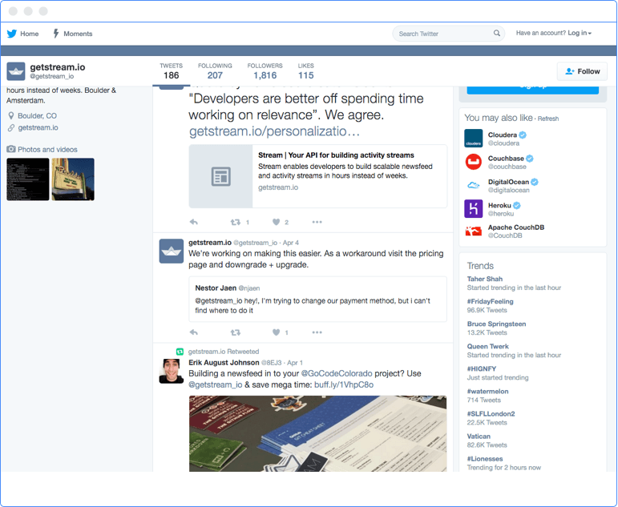Open the getstream.io website link in bio
The width and height of the screenshot is (618, 507).
pyautogui.click(x=38, y=127)
